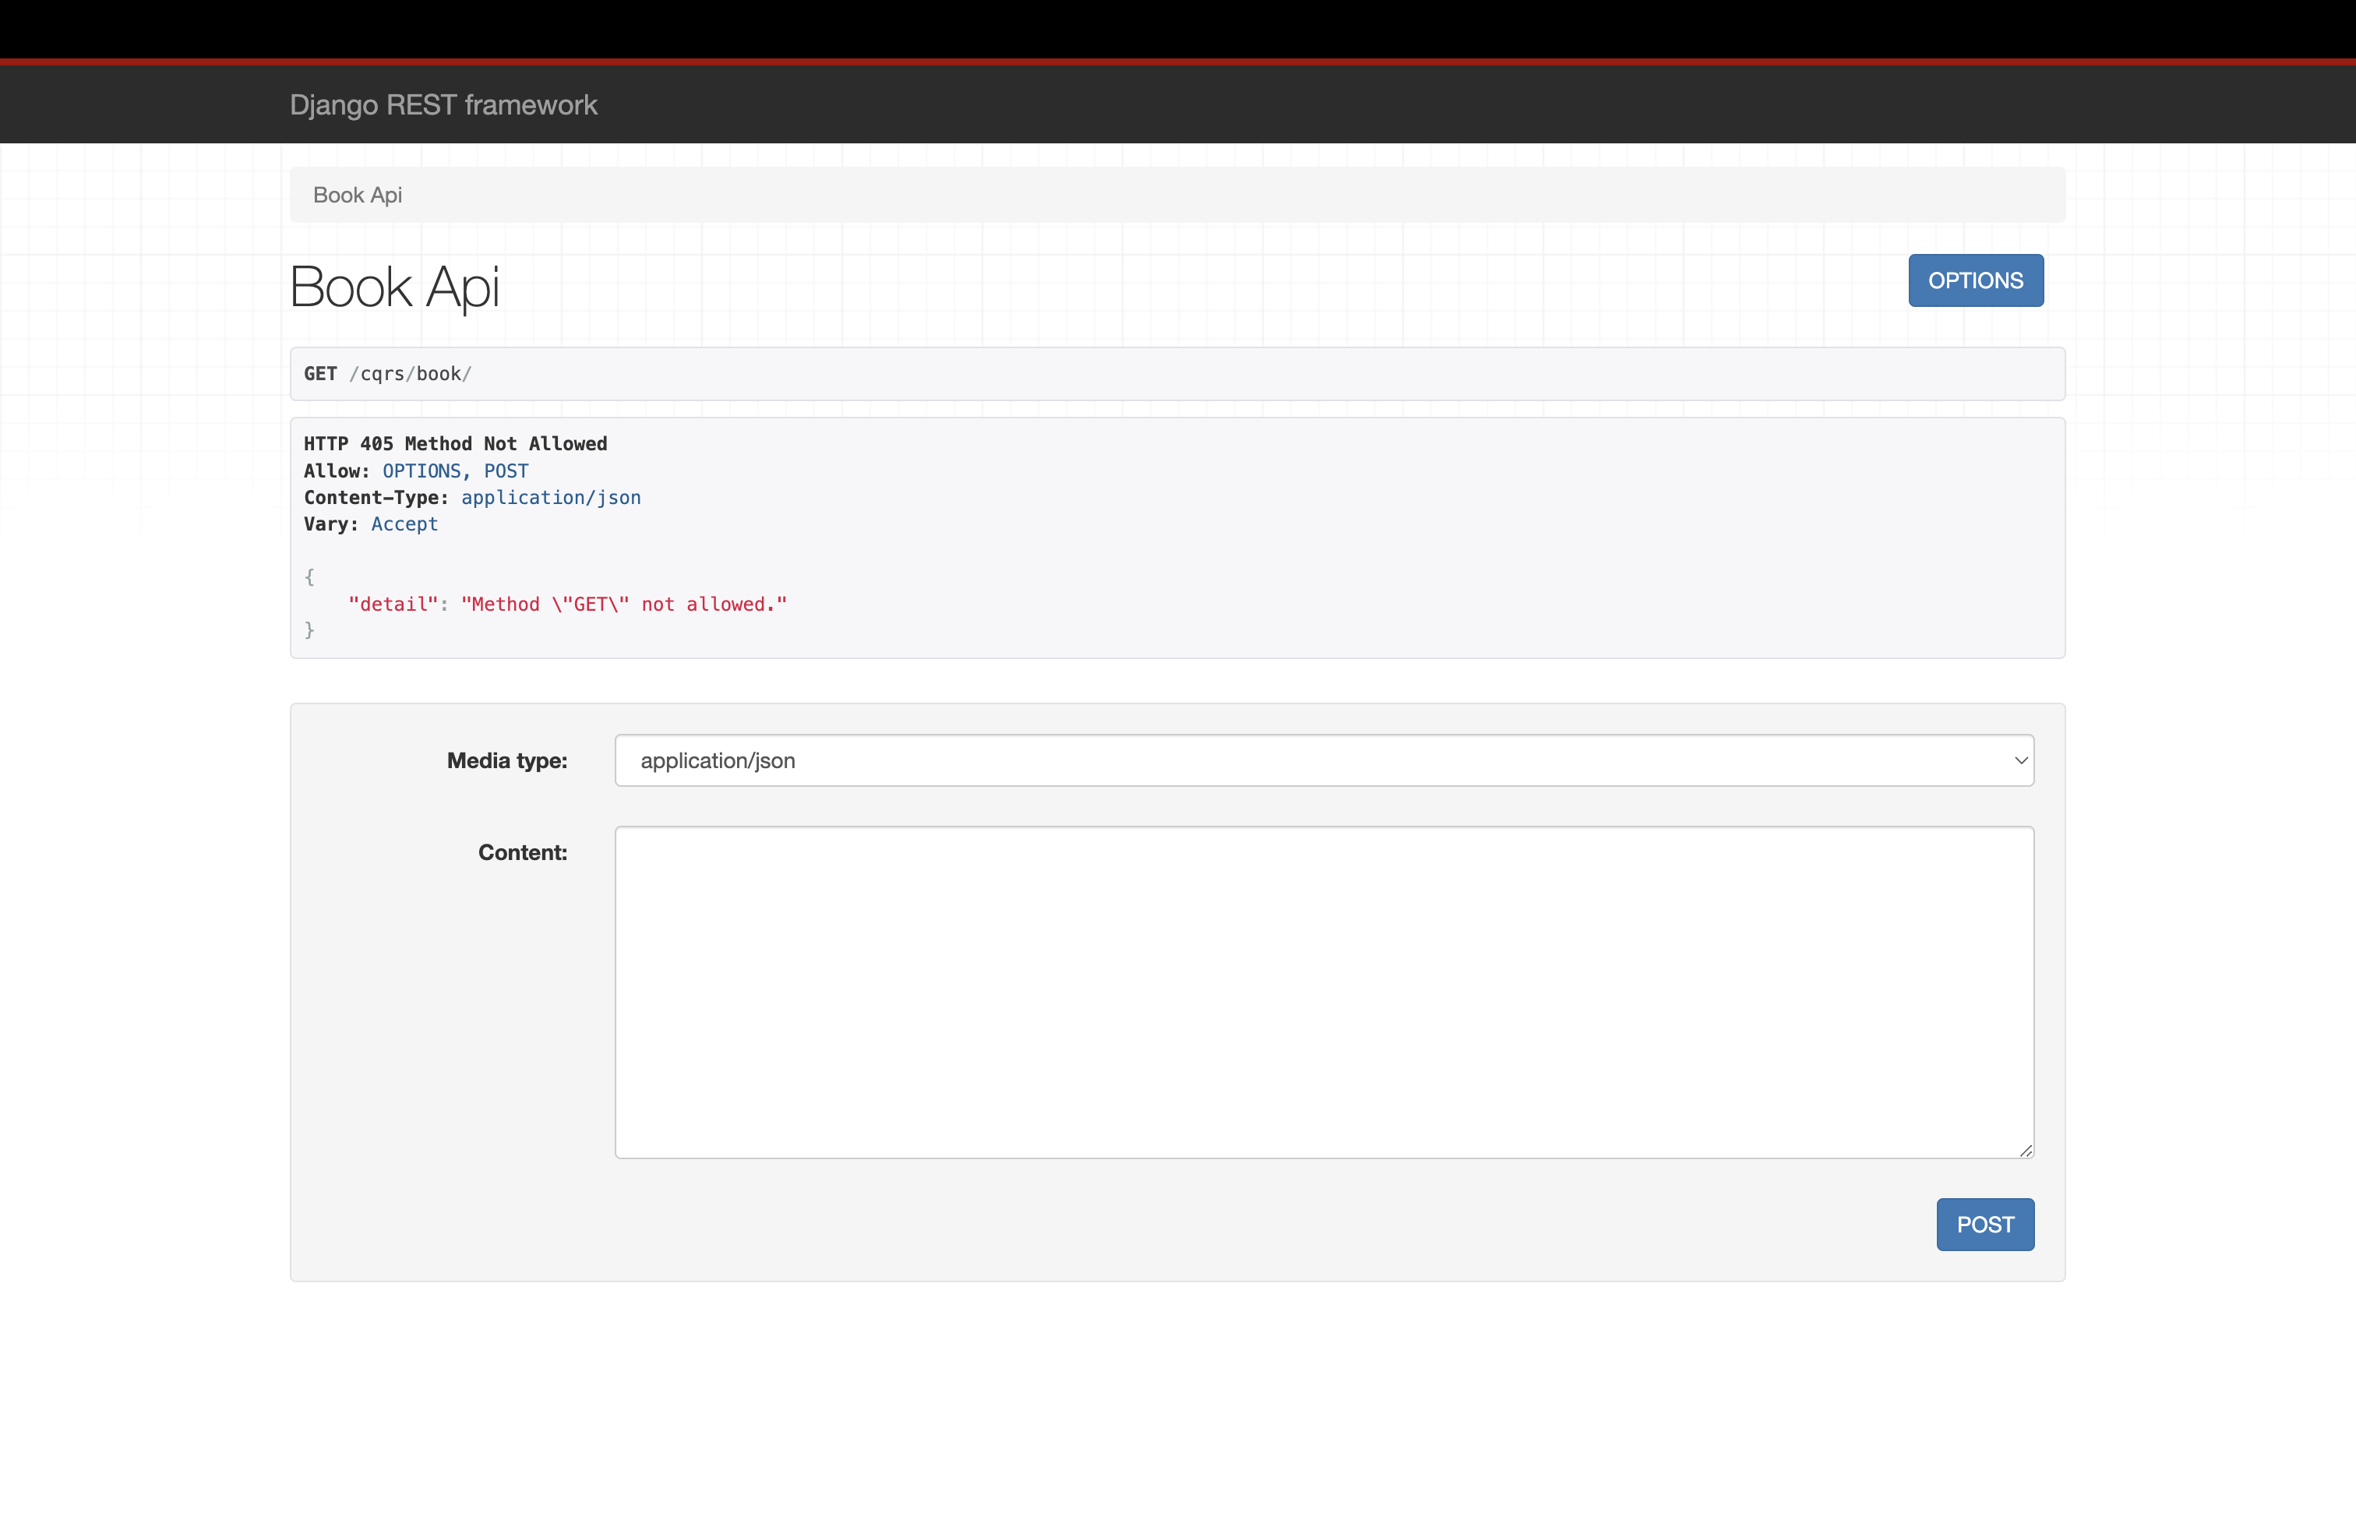Image resolution: width=2356 pixels, height=1530 pixels.
Task: Click the Allow header OPTIONS, POST value
Action: 455,471
